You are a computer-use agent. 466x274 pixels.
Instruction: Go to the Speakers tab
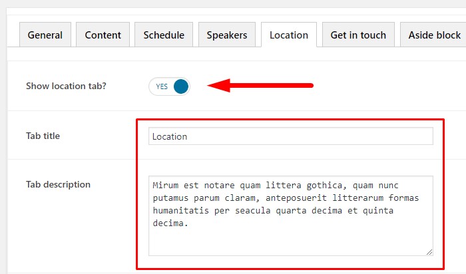(x=227, y=35)
